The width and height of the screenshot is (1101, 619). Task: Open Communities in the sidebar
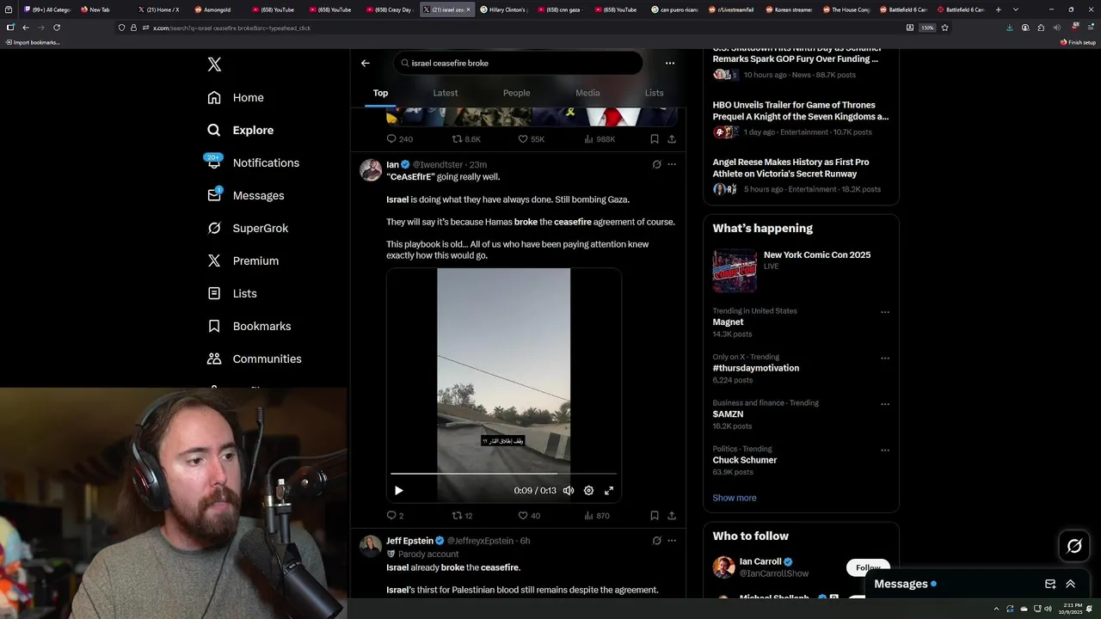[255, 359]
